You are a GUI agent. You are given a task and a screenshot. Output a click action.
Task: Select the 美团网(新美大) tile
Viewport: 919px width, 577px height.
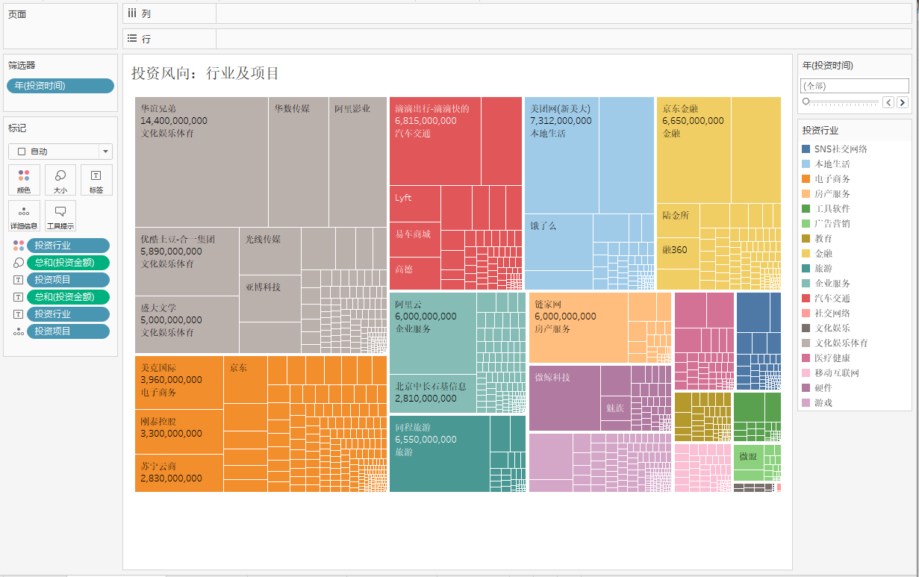click(x=562, y=155)
